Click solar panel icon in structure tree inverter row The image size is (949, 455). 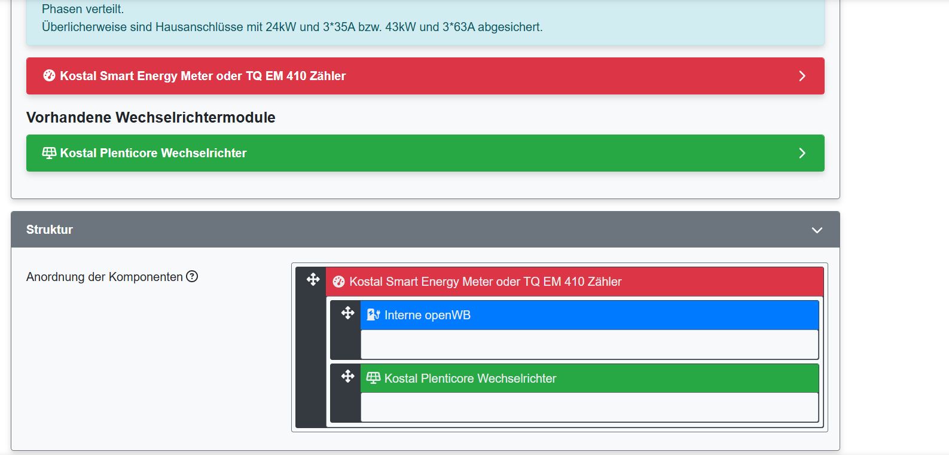pyautogui.click(x=373, y=378)
